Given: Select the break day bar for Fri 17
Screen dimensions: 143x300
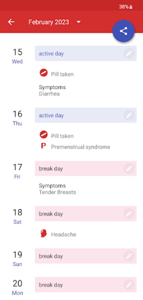Looking at the screenshot, I should (86, 168).
